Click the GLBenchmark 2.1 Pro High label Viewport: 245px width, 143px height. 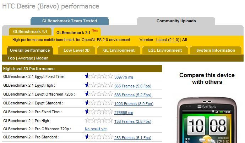point(27,121)
